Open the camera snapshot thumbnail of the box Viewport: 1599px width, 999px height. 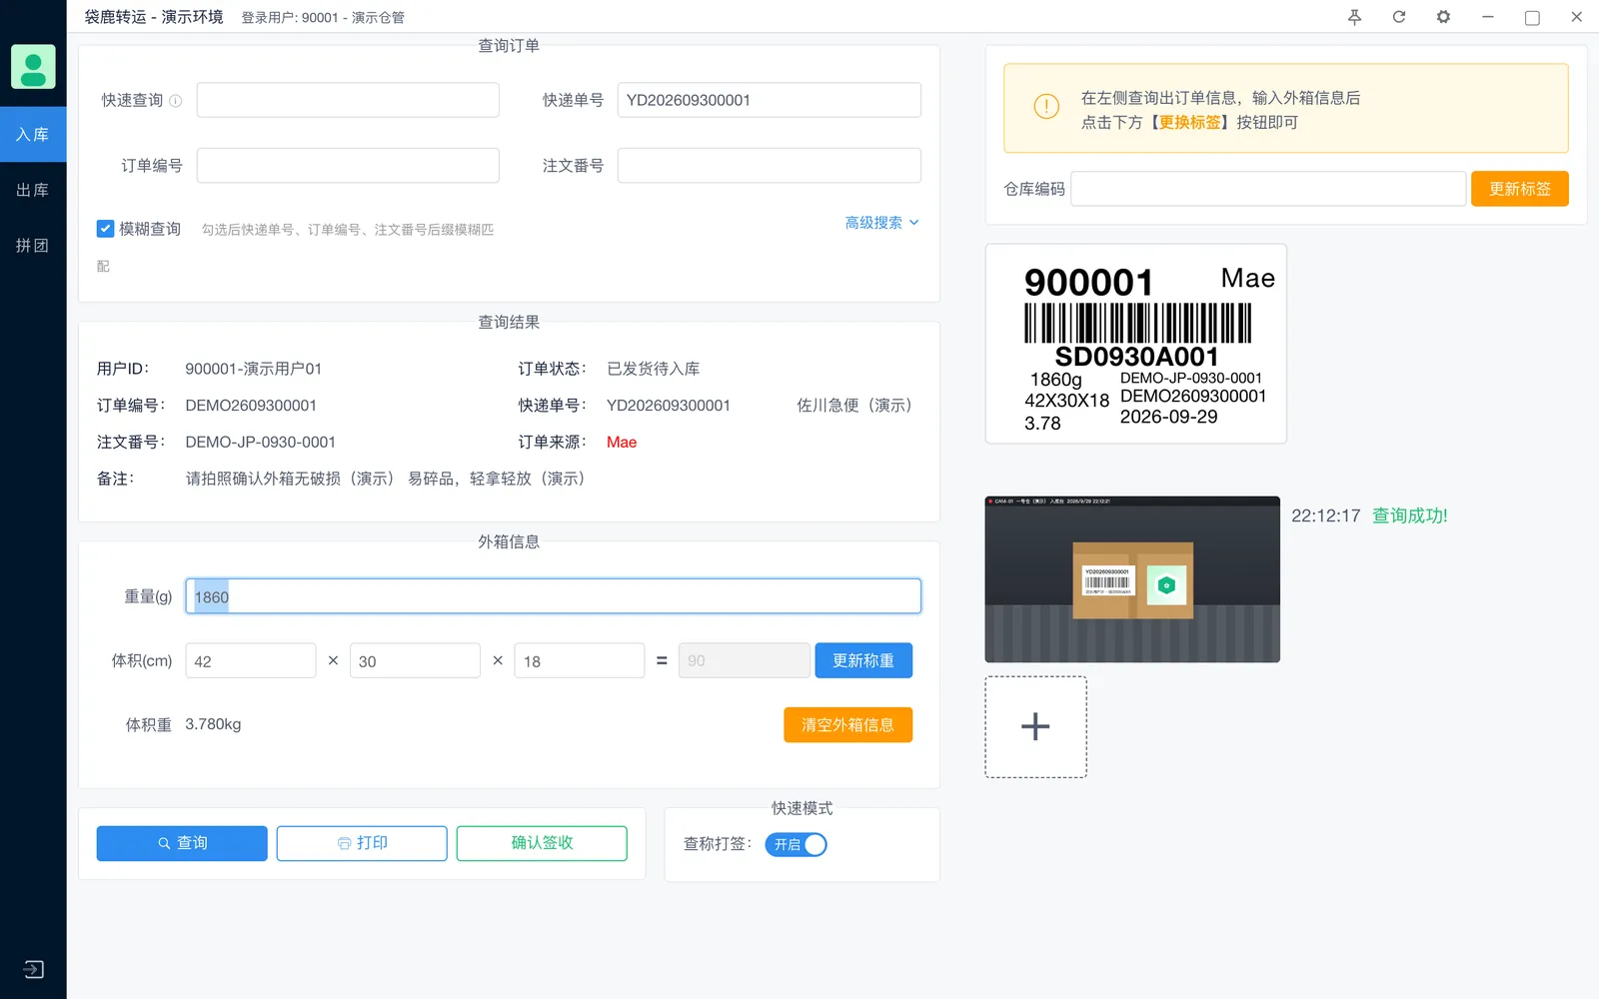coord(1132,579)
